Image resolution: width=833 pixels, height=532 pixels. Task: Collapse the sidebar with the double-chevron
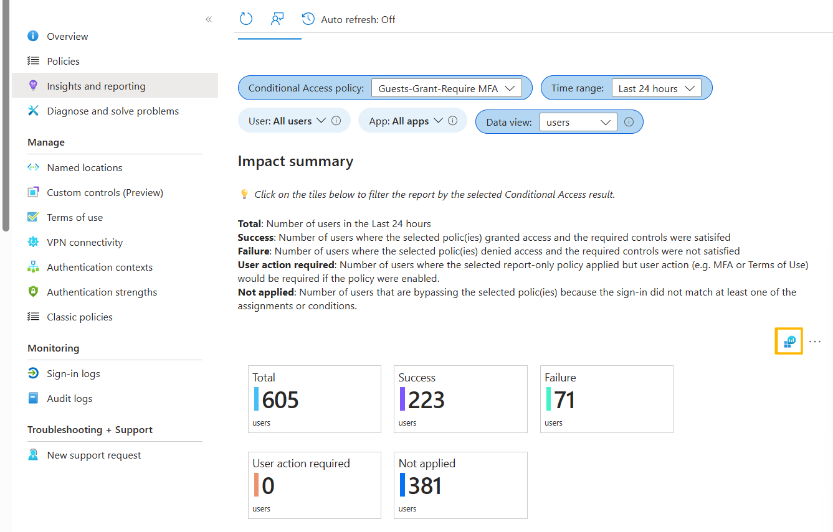[x=209, y=19]
